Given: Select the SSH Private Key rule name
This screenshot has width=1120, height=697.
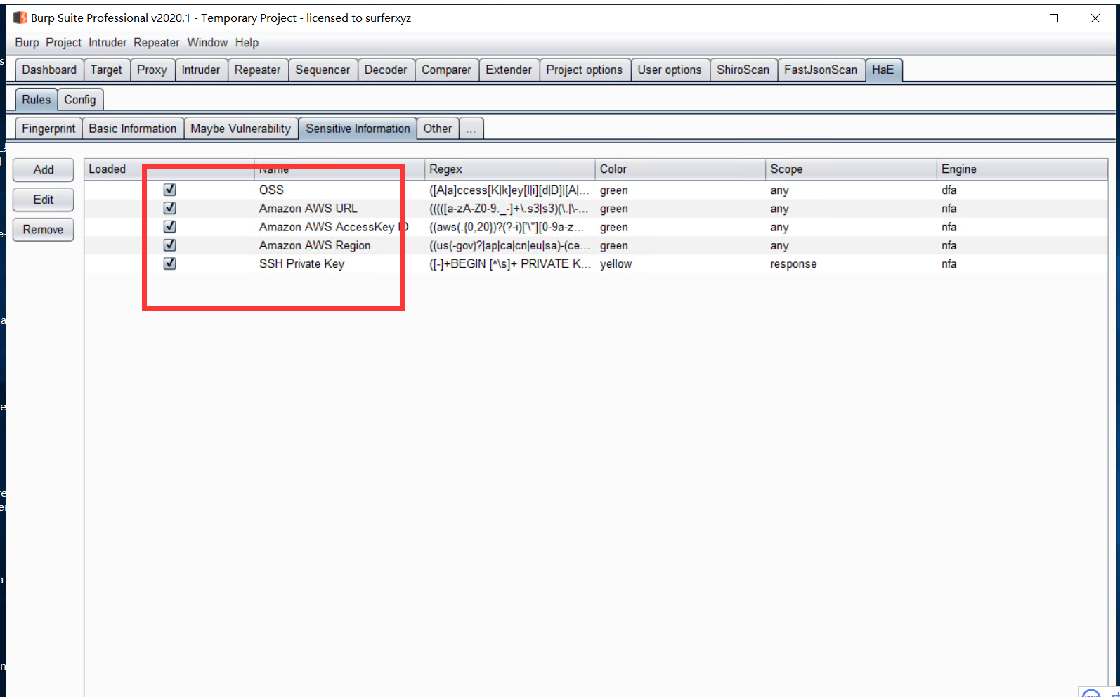Looking at the screenshot, I should click(x=301, y=264).
